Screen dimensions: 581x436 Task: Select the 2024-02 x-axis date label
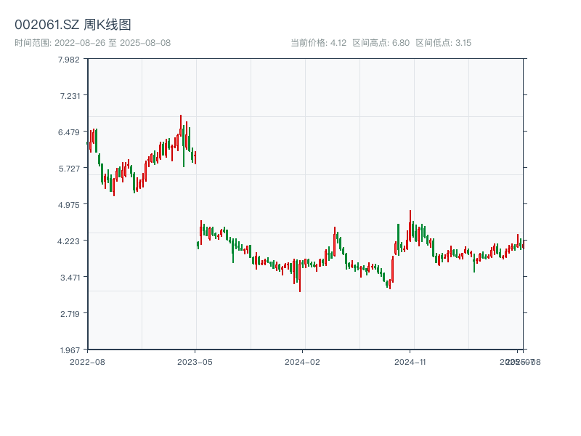(x=304, y=361)
